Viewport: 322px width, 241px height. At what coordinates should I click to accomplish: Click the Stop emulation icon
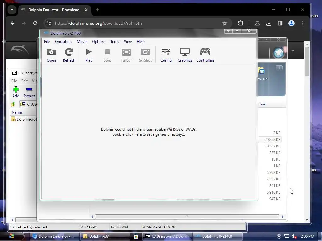click(x=108, y=55)
